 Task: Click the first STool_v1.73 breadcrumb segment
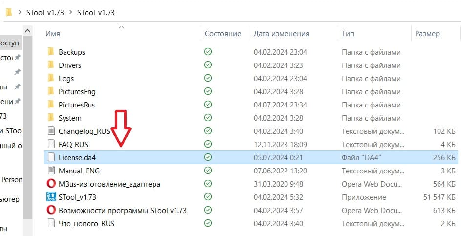click(45, 12)
